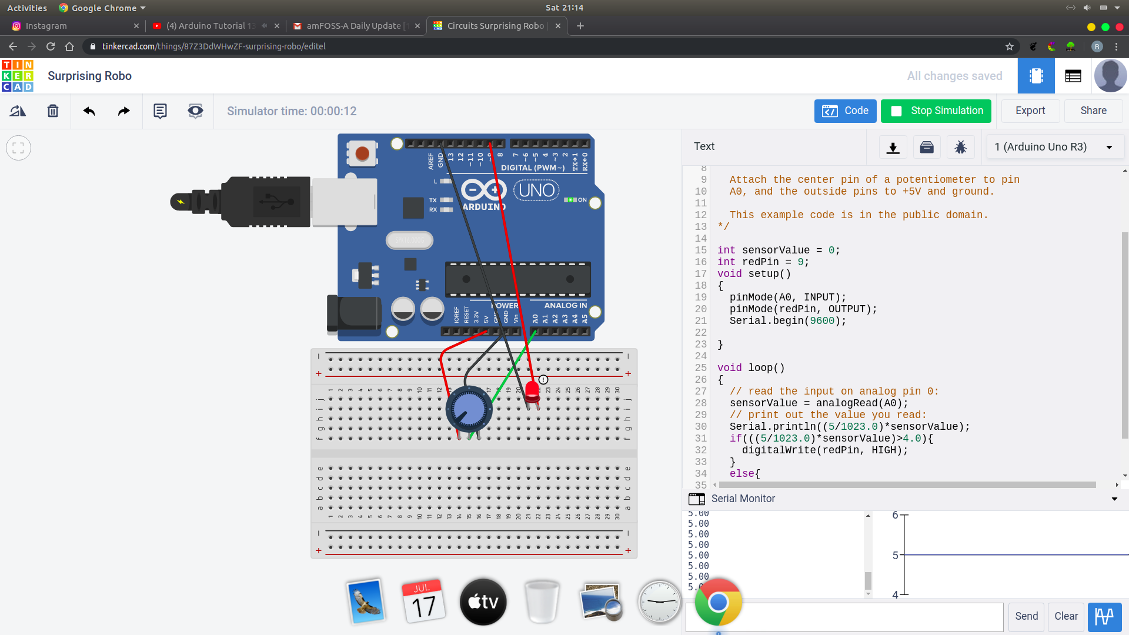Click the Tinkercad logo
This screenshot has height=635, width=1129.
click(18, 76)
